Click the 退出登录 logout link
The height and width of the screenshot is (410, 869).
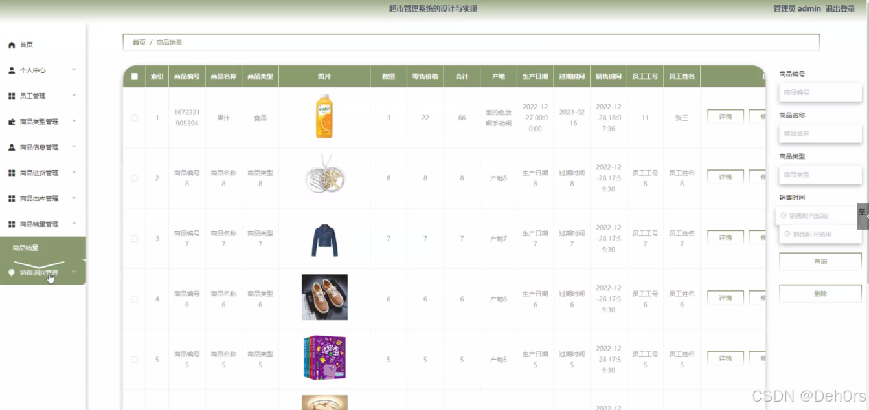click(841, 9)
